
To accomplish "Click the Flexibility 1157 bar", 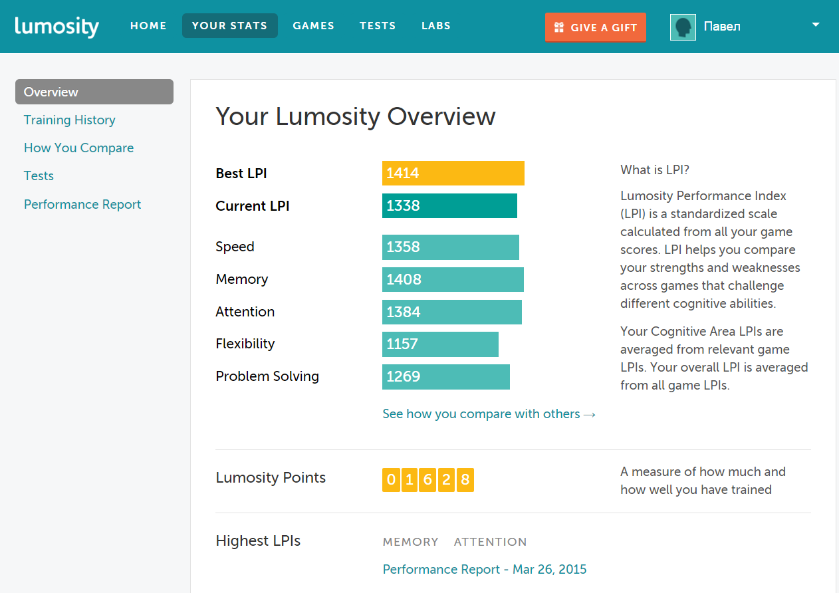I will click(440, 344).
